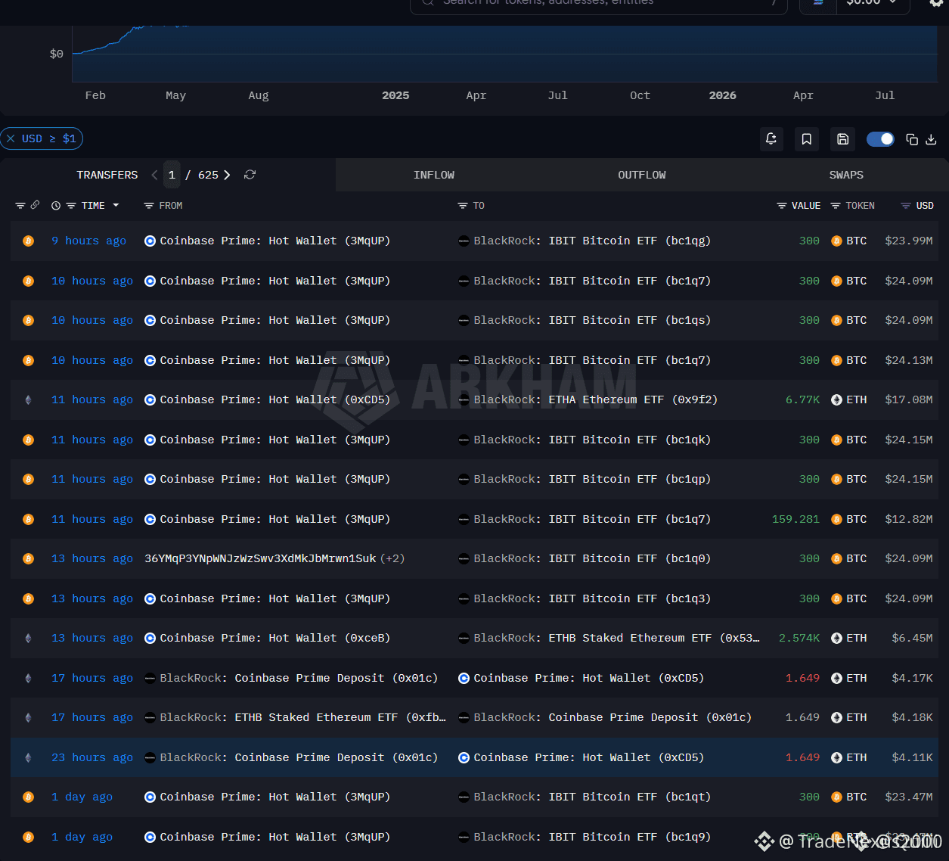Click the Coinbase logo in the 23 hours ago recipient

point(464,757)
